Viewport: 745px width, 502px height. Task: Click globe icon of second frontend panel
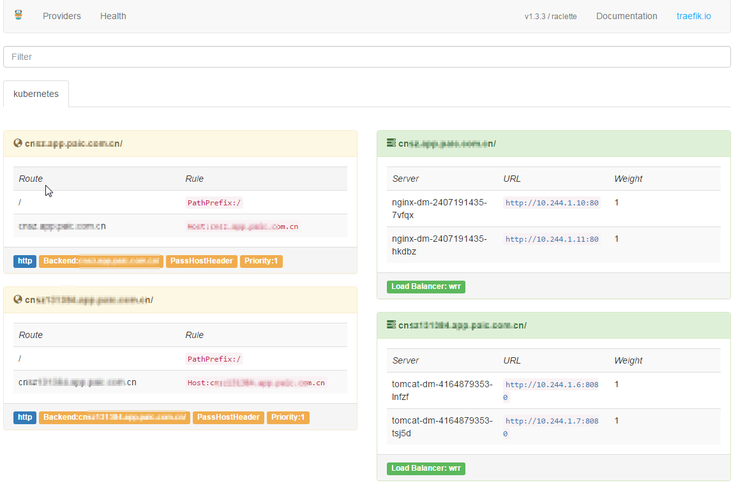tap(18, 300)
